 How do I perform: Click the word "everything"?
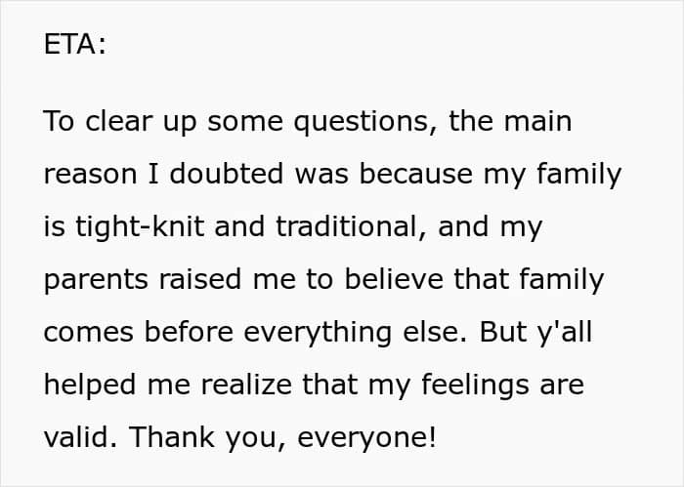click(x=318, y=333)
